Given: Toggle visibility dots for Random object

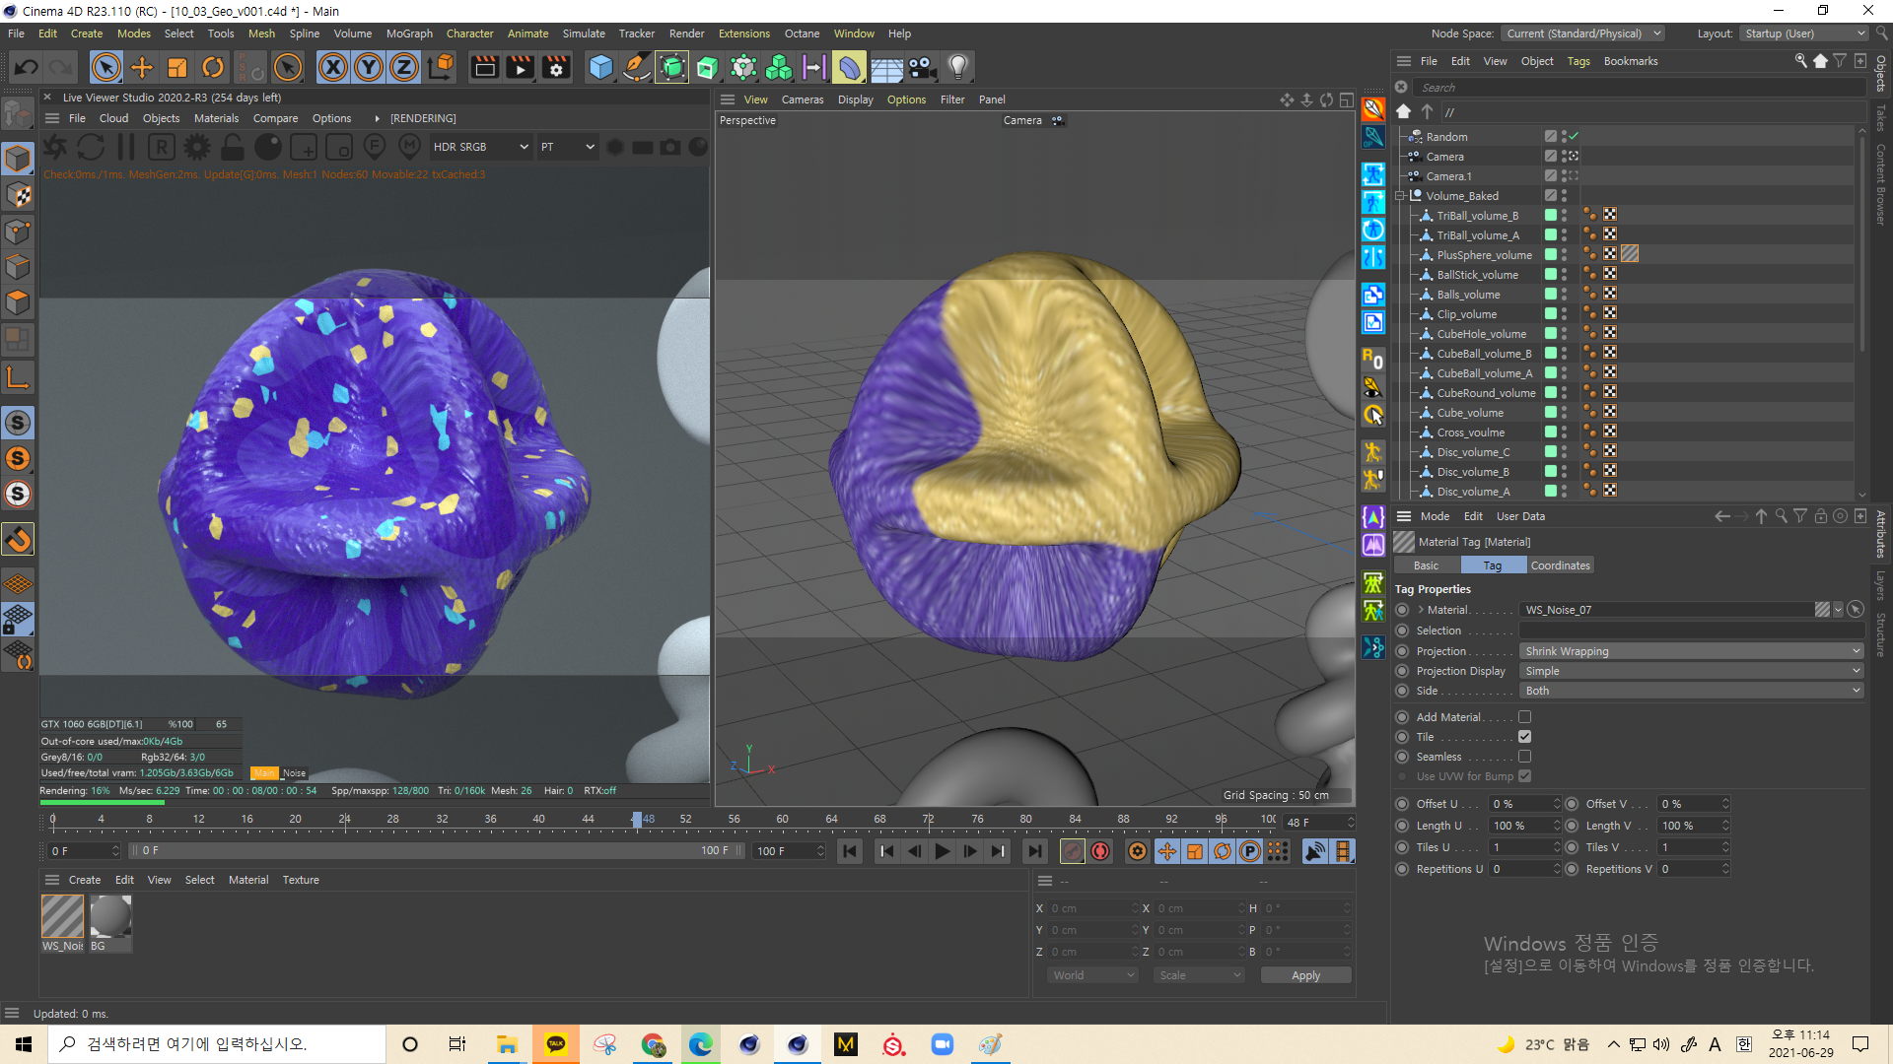Looking at the screenshot, I should [x=1564, y=137].
